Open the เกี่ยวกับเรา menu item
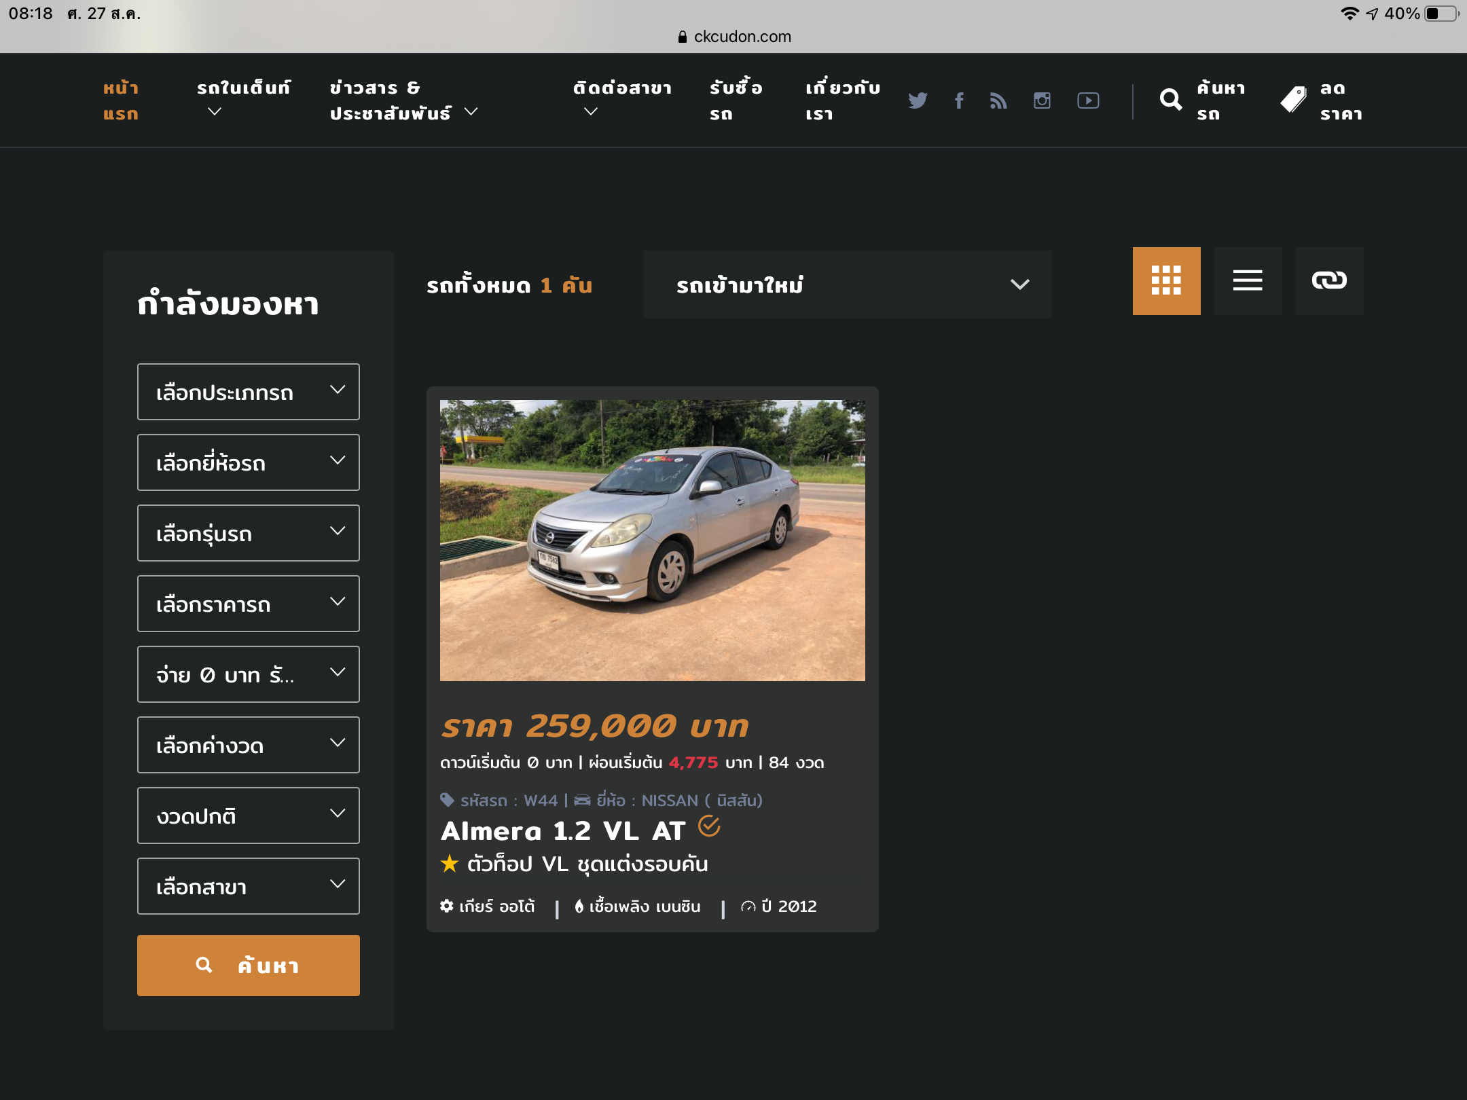1467x1100 pixels. point(843,100)
